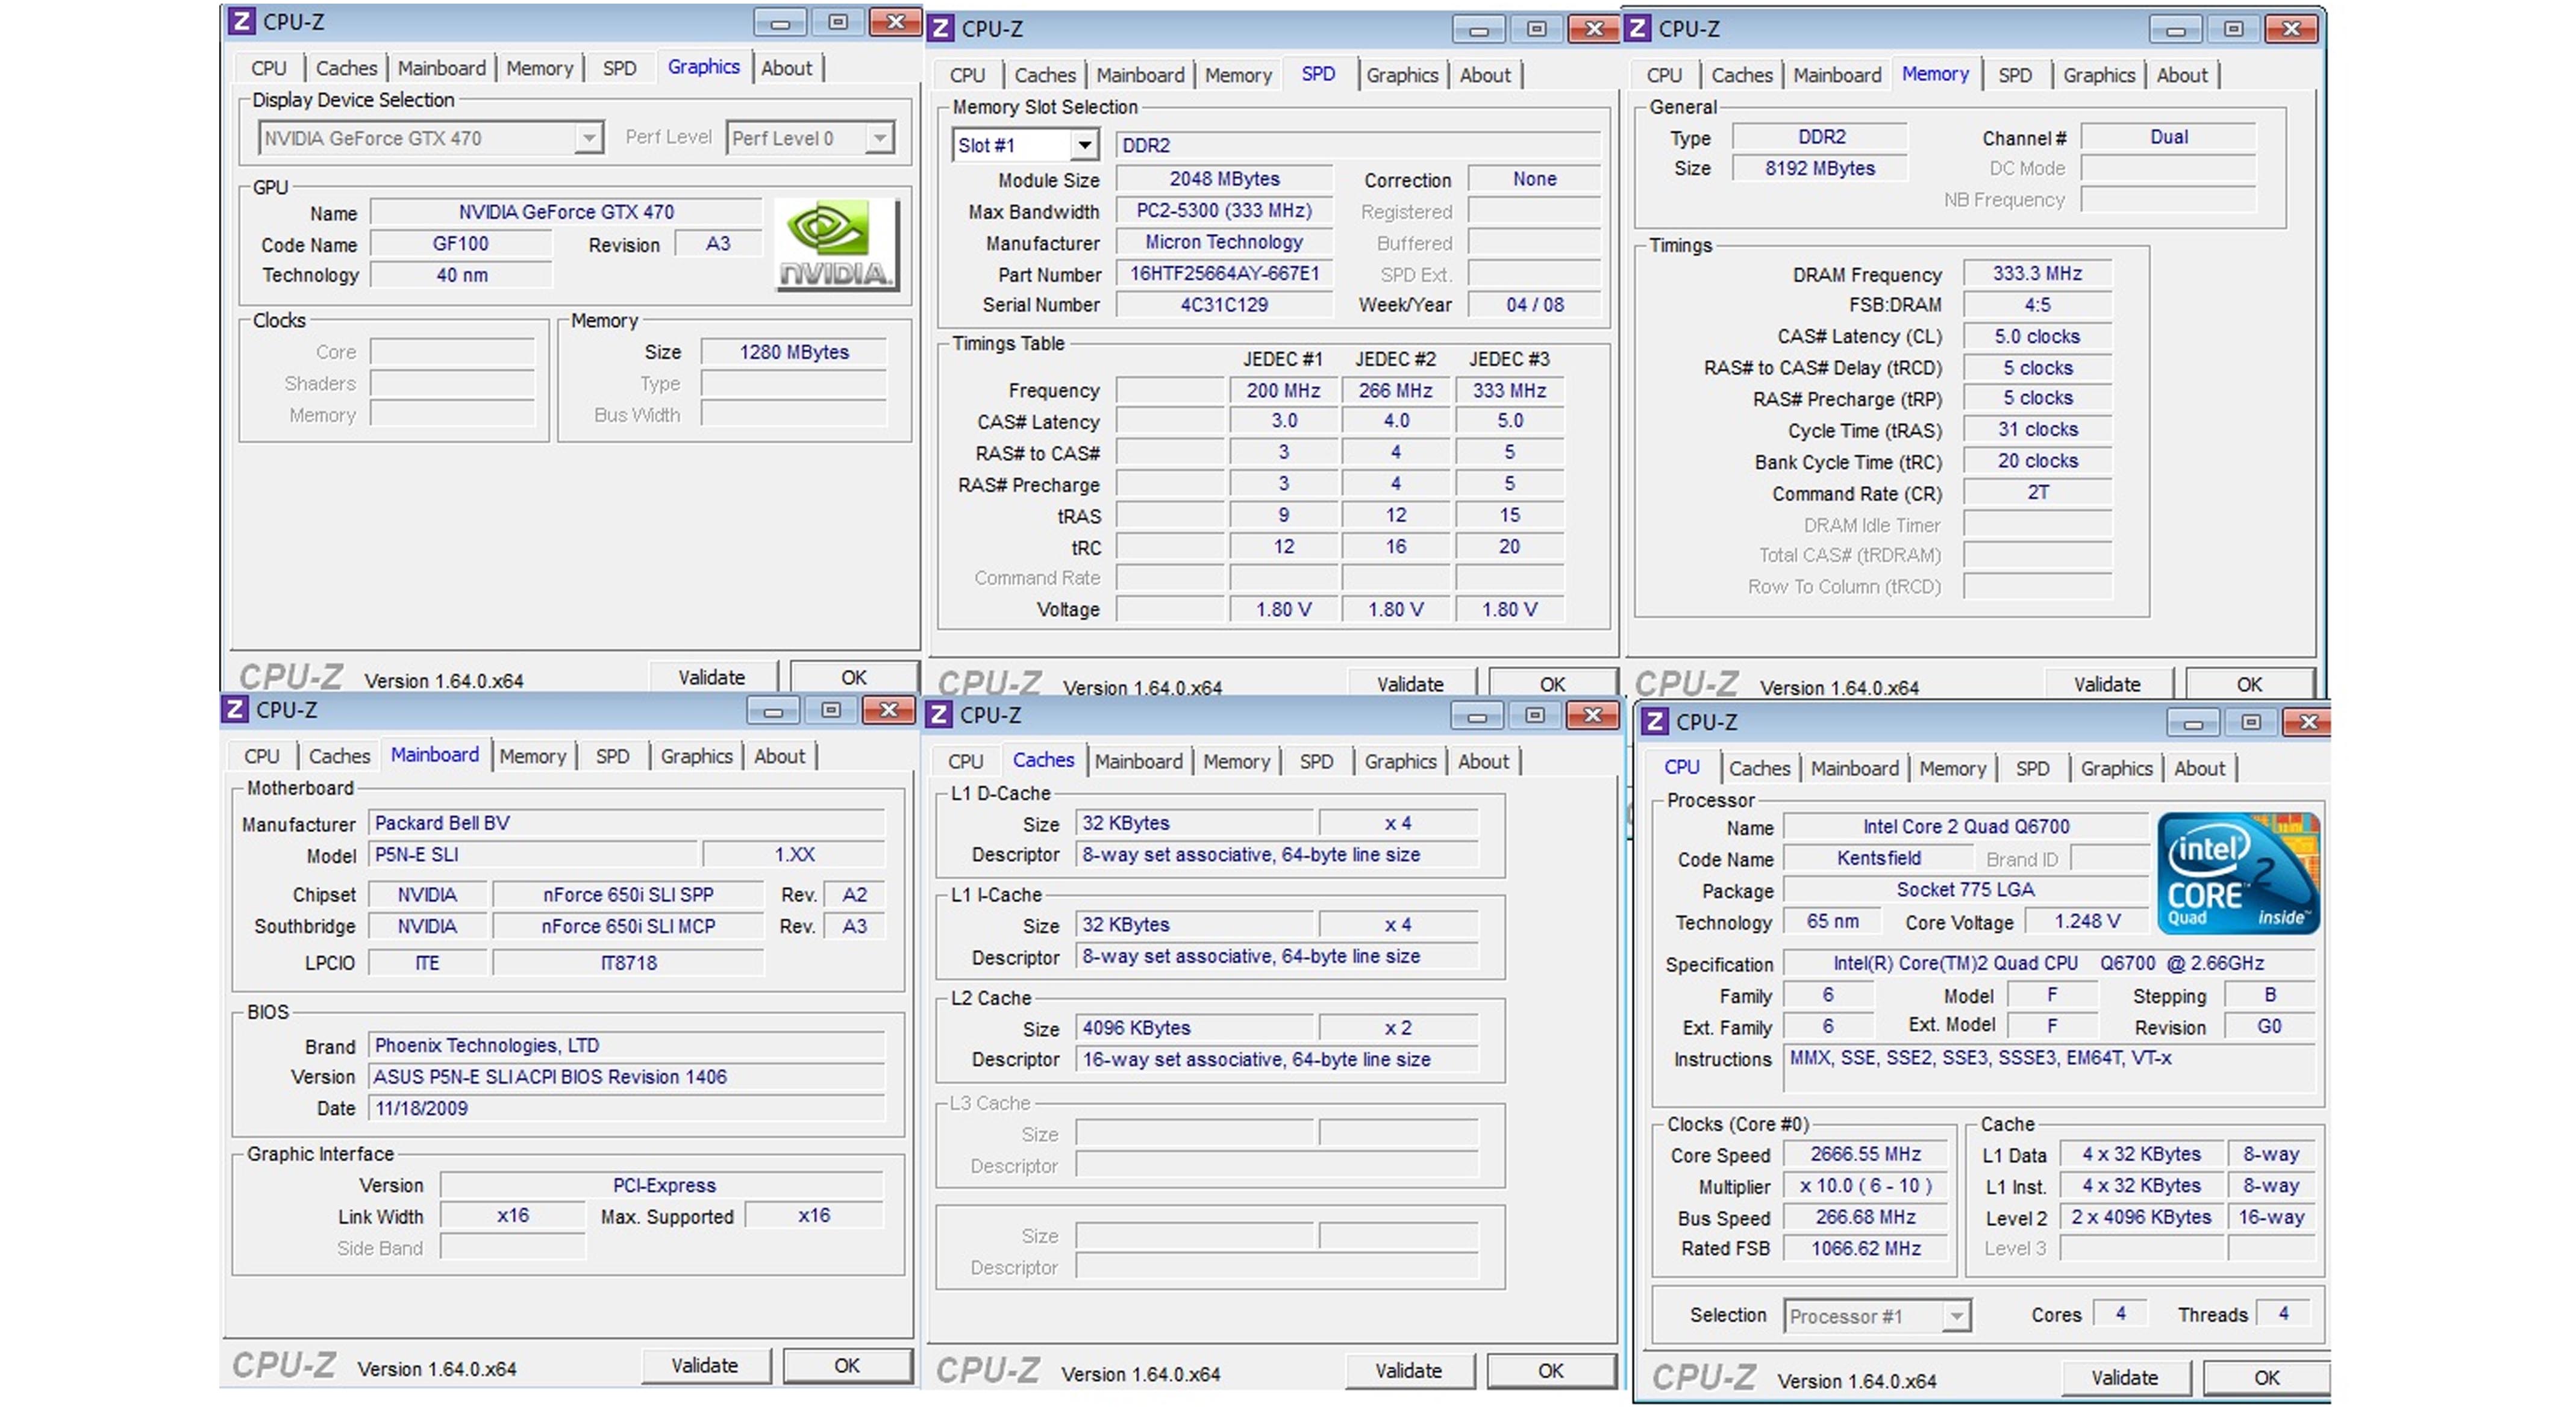Switch to the Mainboard tab in the SPD window
Viewport: 2576px width, 1419px height.
pos(1139,75)
